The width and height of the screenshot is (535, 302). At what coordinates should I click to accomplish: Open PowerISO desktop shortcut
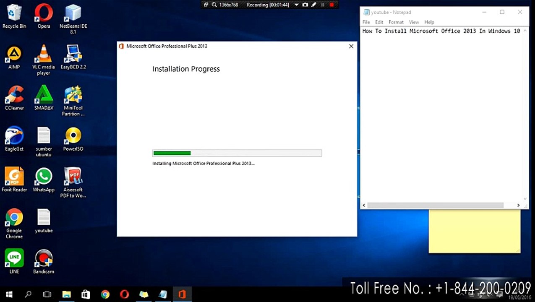coord(73,139)
